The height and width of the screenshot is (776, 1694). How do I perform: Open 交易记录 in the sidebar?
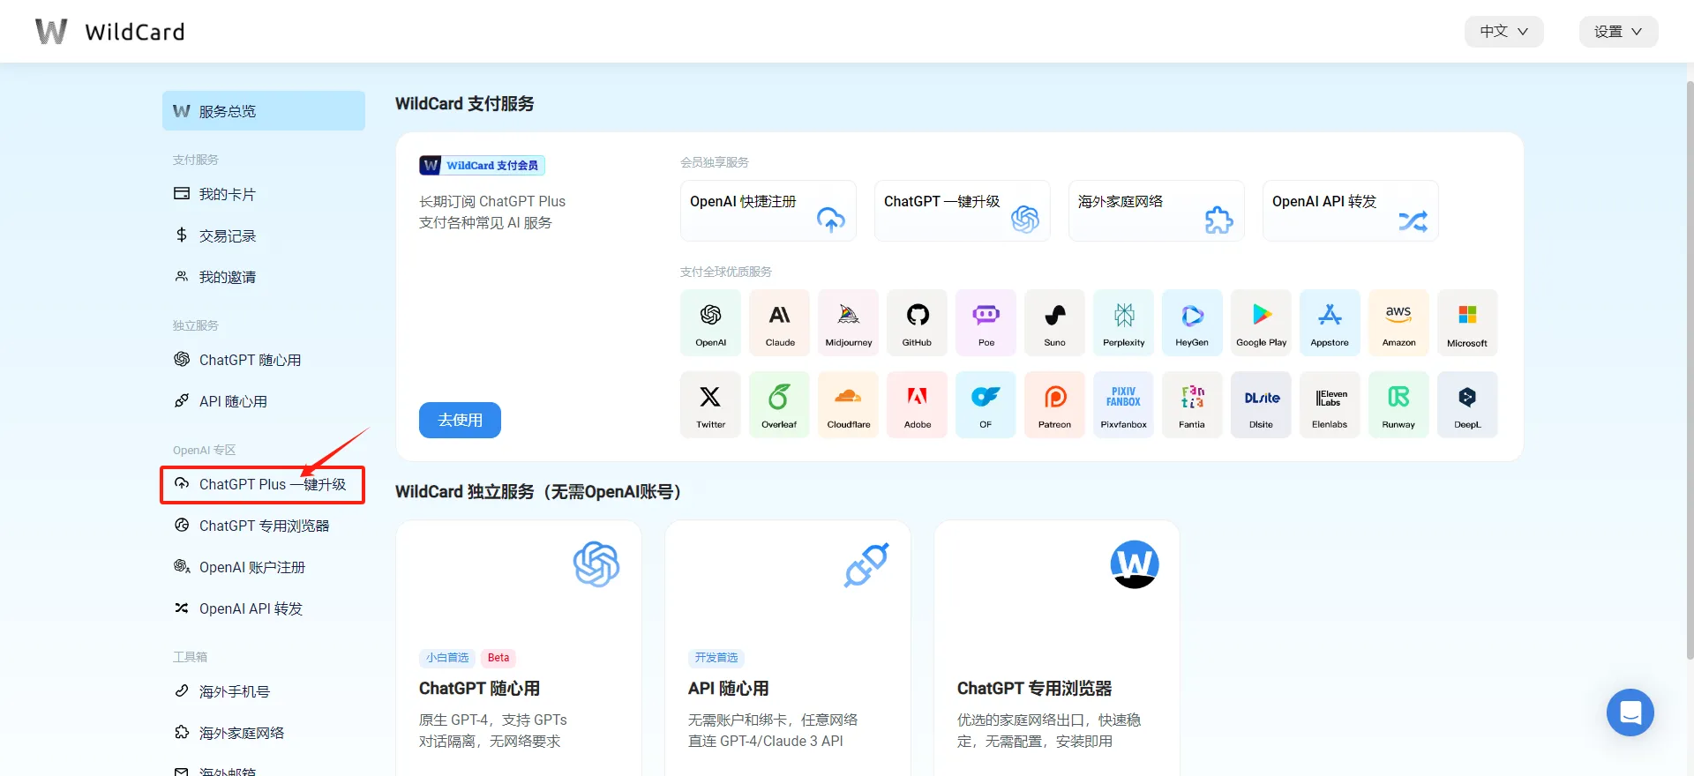(x=263, y=235)
